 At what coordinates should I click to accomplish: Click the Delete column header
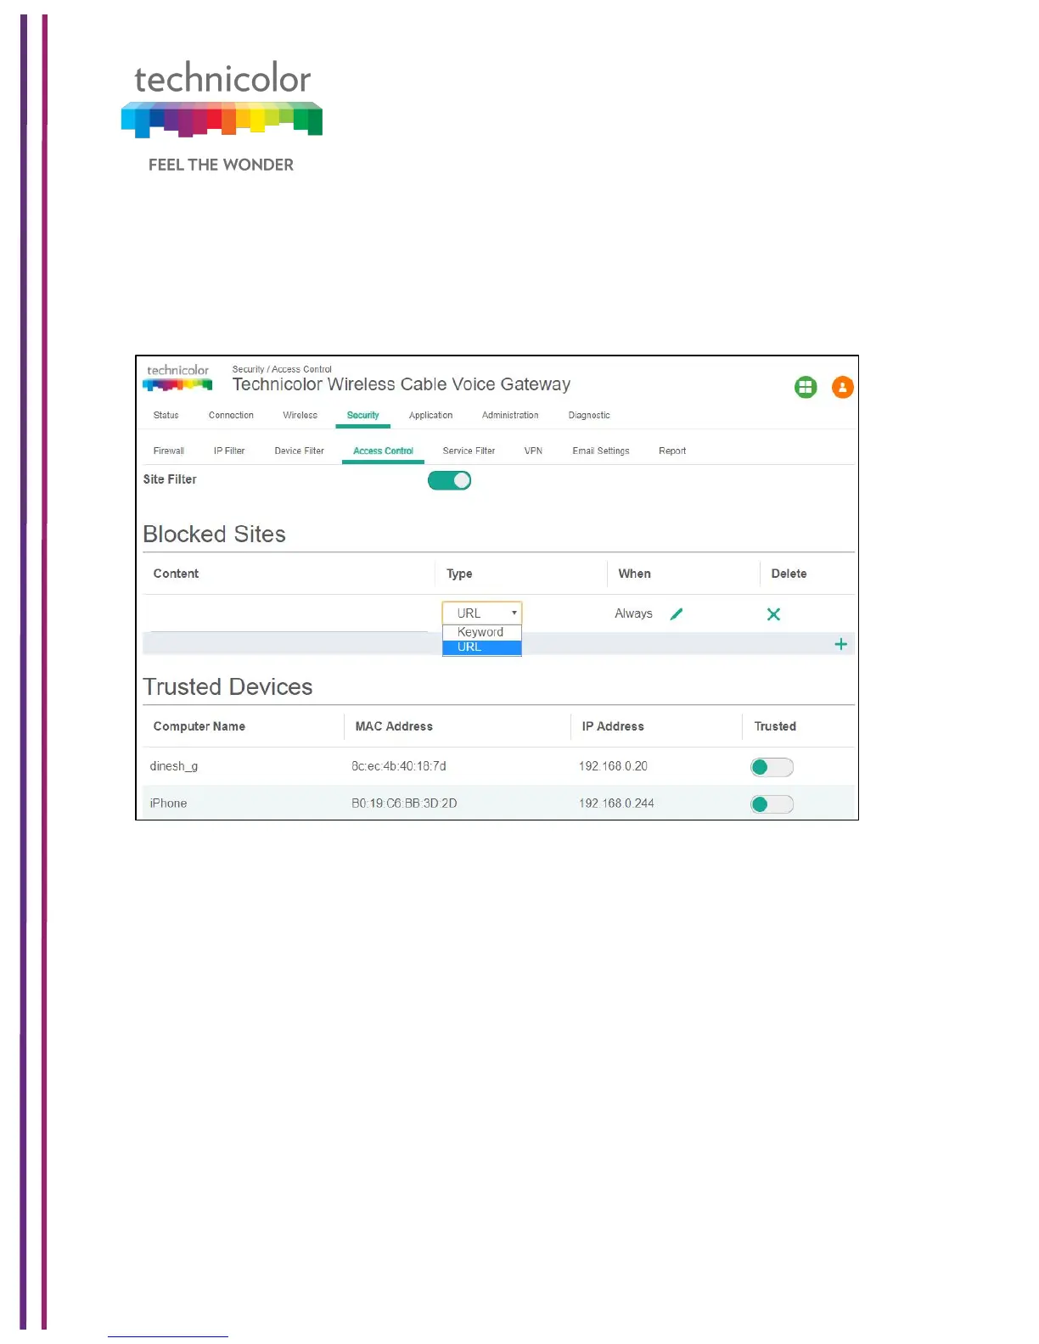[x=789, y=574]
